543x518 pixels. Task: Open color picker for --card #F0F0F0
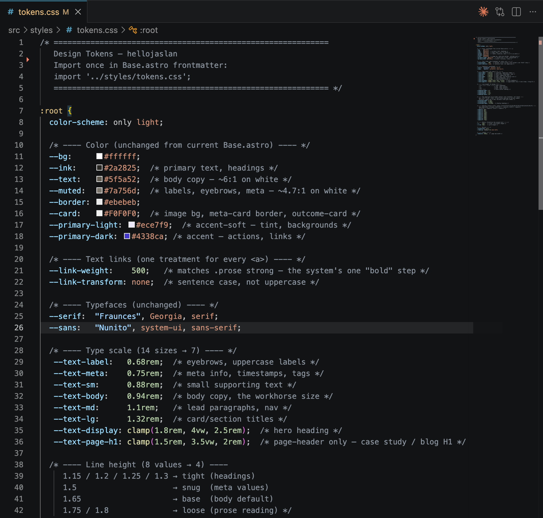pos(99,213)
